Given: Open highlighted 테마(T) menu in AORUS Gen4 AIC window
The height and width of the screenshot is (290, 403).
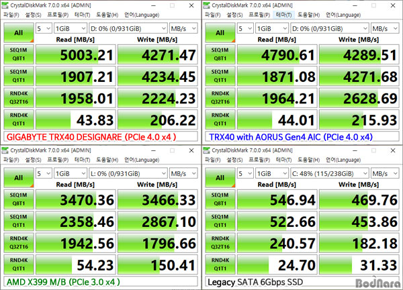Looking at the screenshot, I should 283,15.
